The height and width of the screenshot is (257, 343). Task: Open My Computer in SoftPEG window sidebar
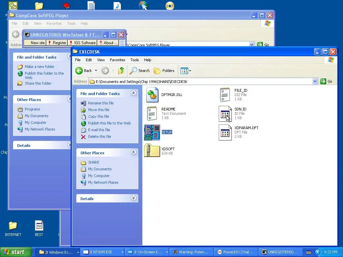click(x=36, y=122)
